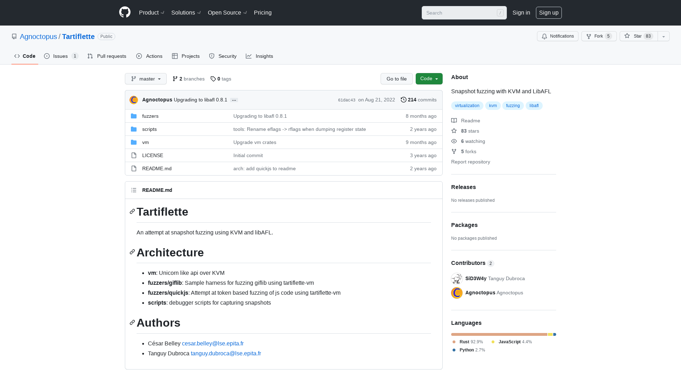
Task: Switch to the Projects tab
Action: click(186, 56)
